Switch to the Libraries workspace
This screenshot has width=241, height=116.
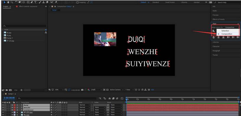(184, 2)
